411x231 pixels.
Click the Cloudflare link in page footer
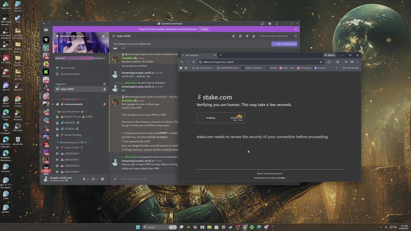[281, 178]
